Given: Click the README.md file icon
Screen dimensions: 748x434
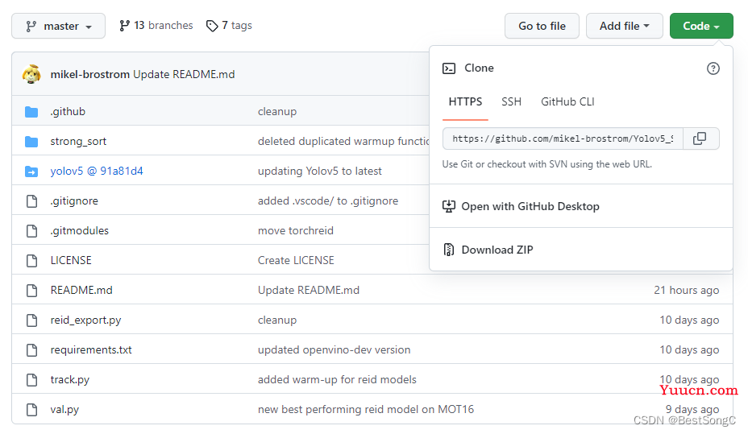Looking at the screenshot, I should tap(31, 290).
